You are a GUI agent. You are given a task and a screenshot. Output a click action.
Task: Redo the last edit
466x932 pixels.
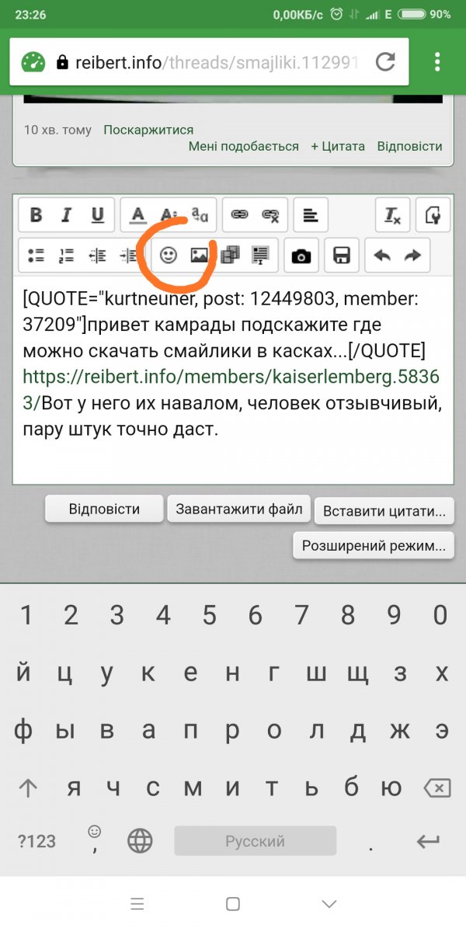tap(412, 256)
